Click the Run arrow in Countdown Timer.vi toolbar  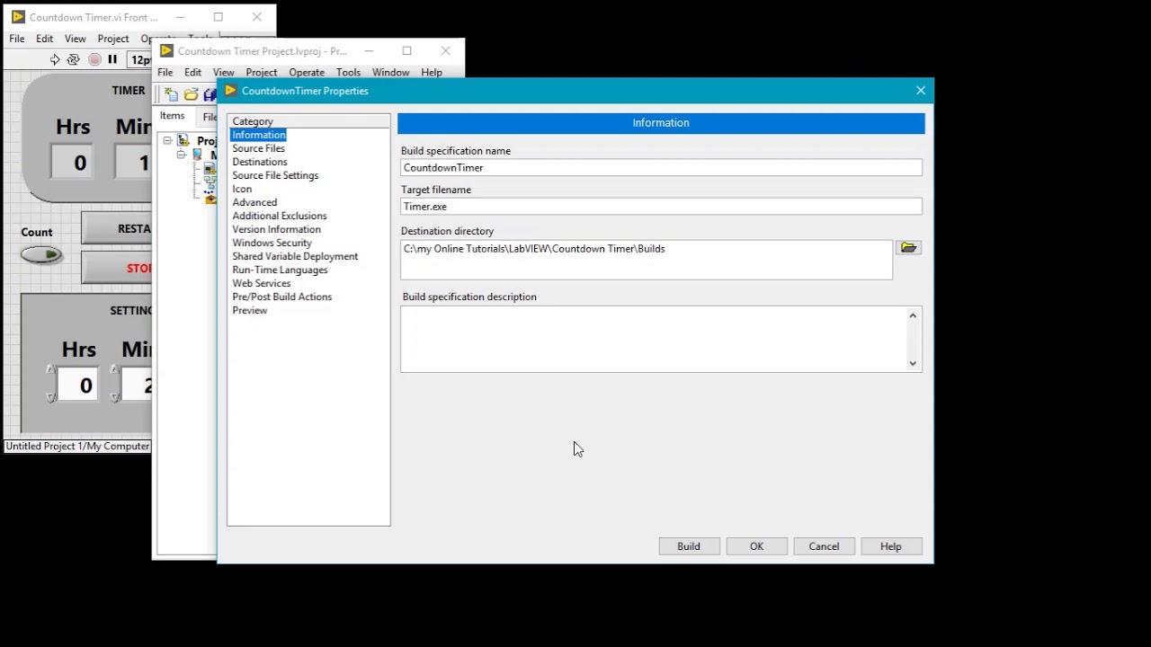pos(55,59)
